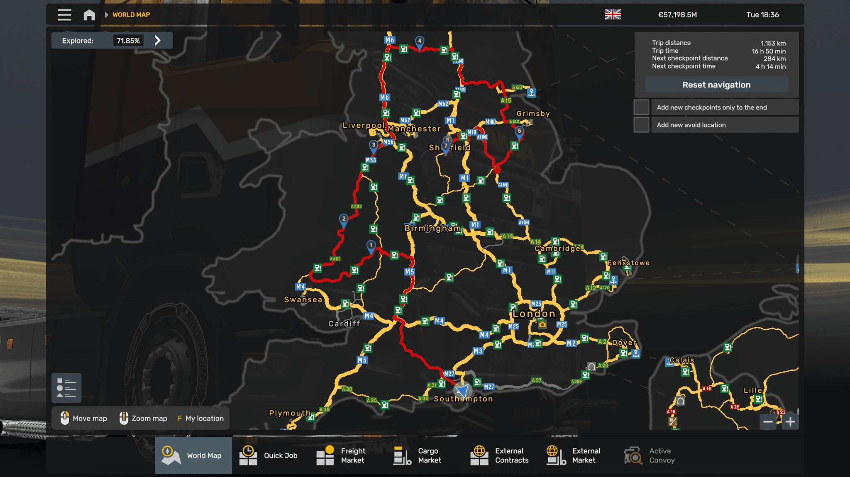850x477 pixels.
Task: Toggle the add new avoid location checkbox
Action: 641,125
